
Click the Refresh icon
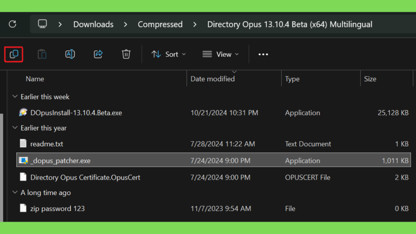coord(13,24)
